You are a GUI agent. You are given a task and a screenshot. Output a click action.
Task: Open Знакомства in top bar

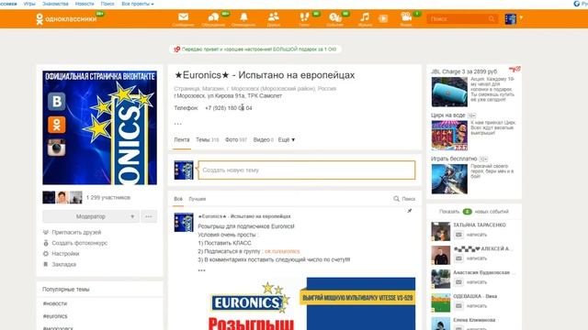tap(55, 4)
